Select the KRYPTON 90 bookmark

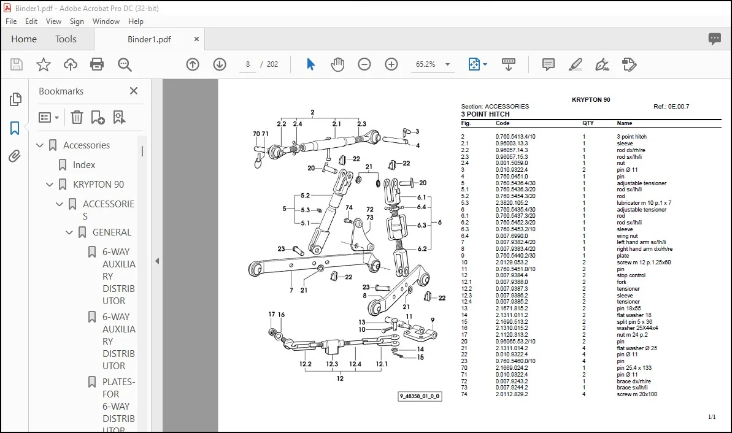coord(99,185)
